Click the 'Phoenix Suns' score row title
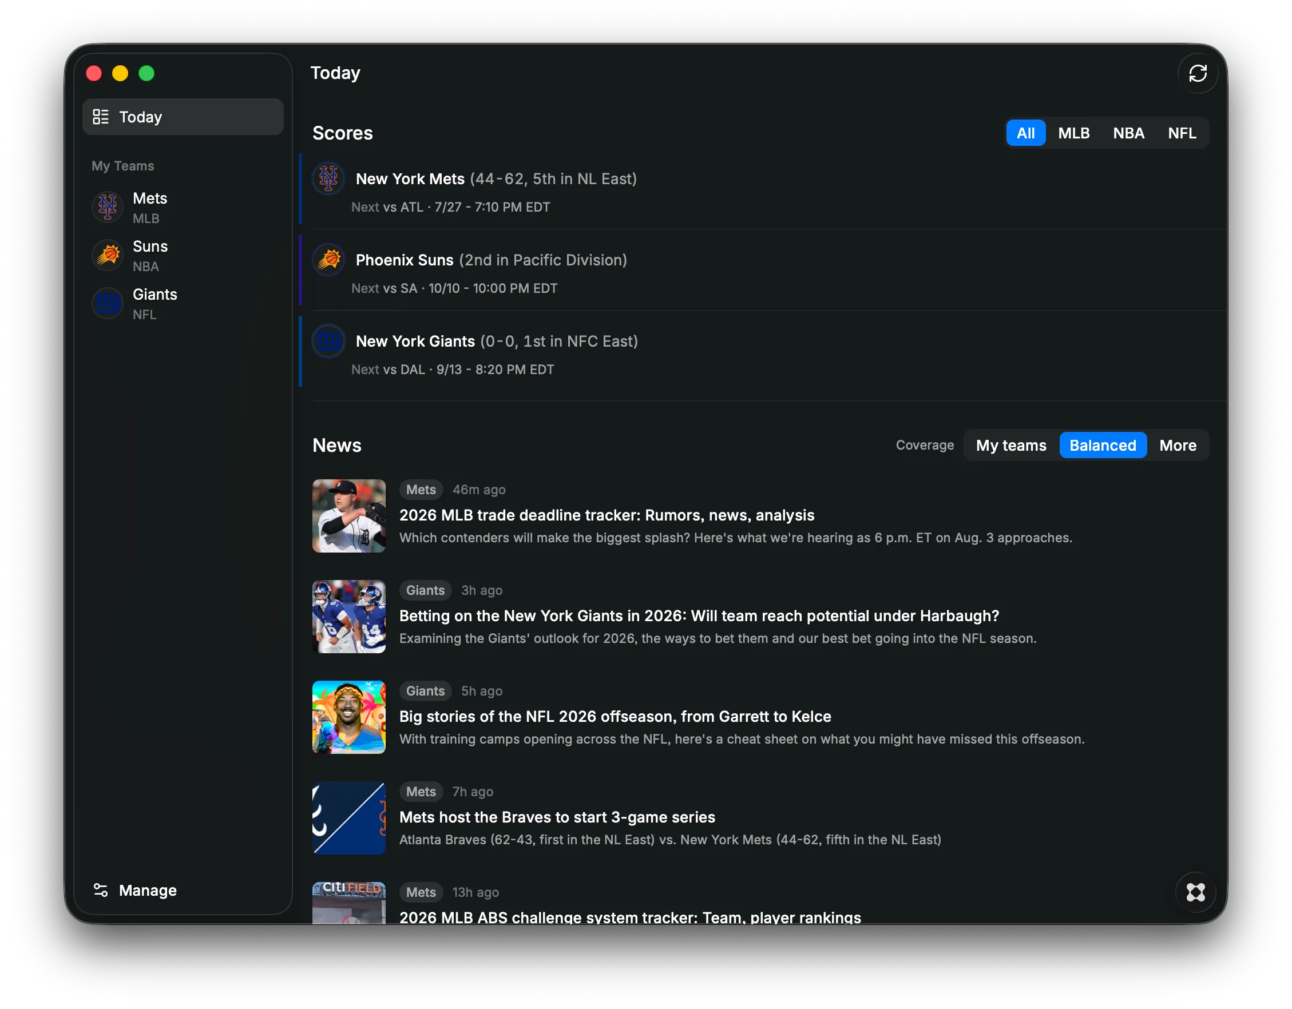 (405, 260)
